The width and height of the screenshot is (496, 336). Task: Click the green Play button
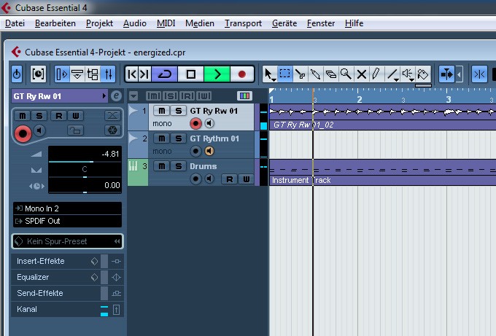[x=217, y=74]
